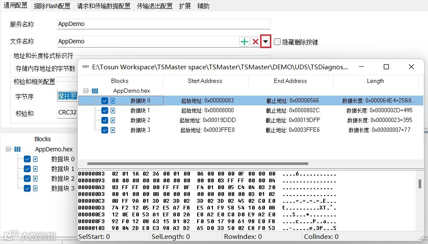Switch to the 通用配置 tab

16,6
